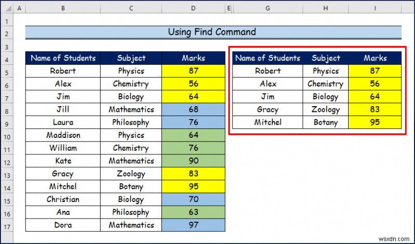Click Kate's green marks cell showing 90
This screenshot has width=415, height=244.
[x=193, y=161]
